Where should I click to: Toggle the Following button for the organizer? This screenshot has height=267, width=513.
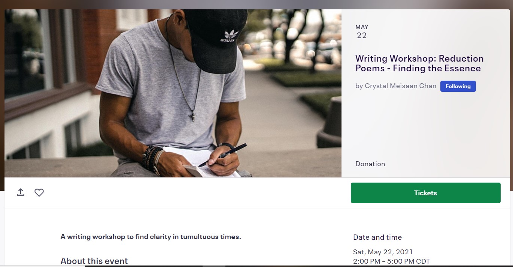tap(458, 86)
